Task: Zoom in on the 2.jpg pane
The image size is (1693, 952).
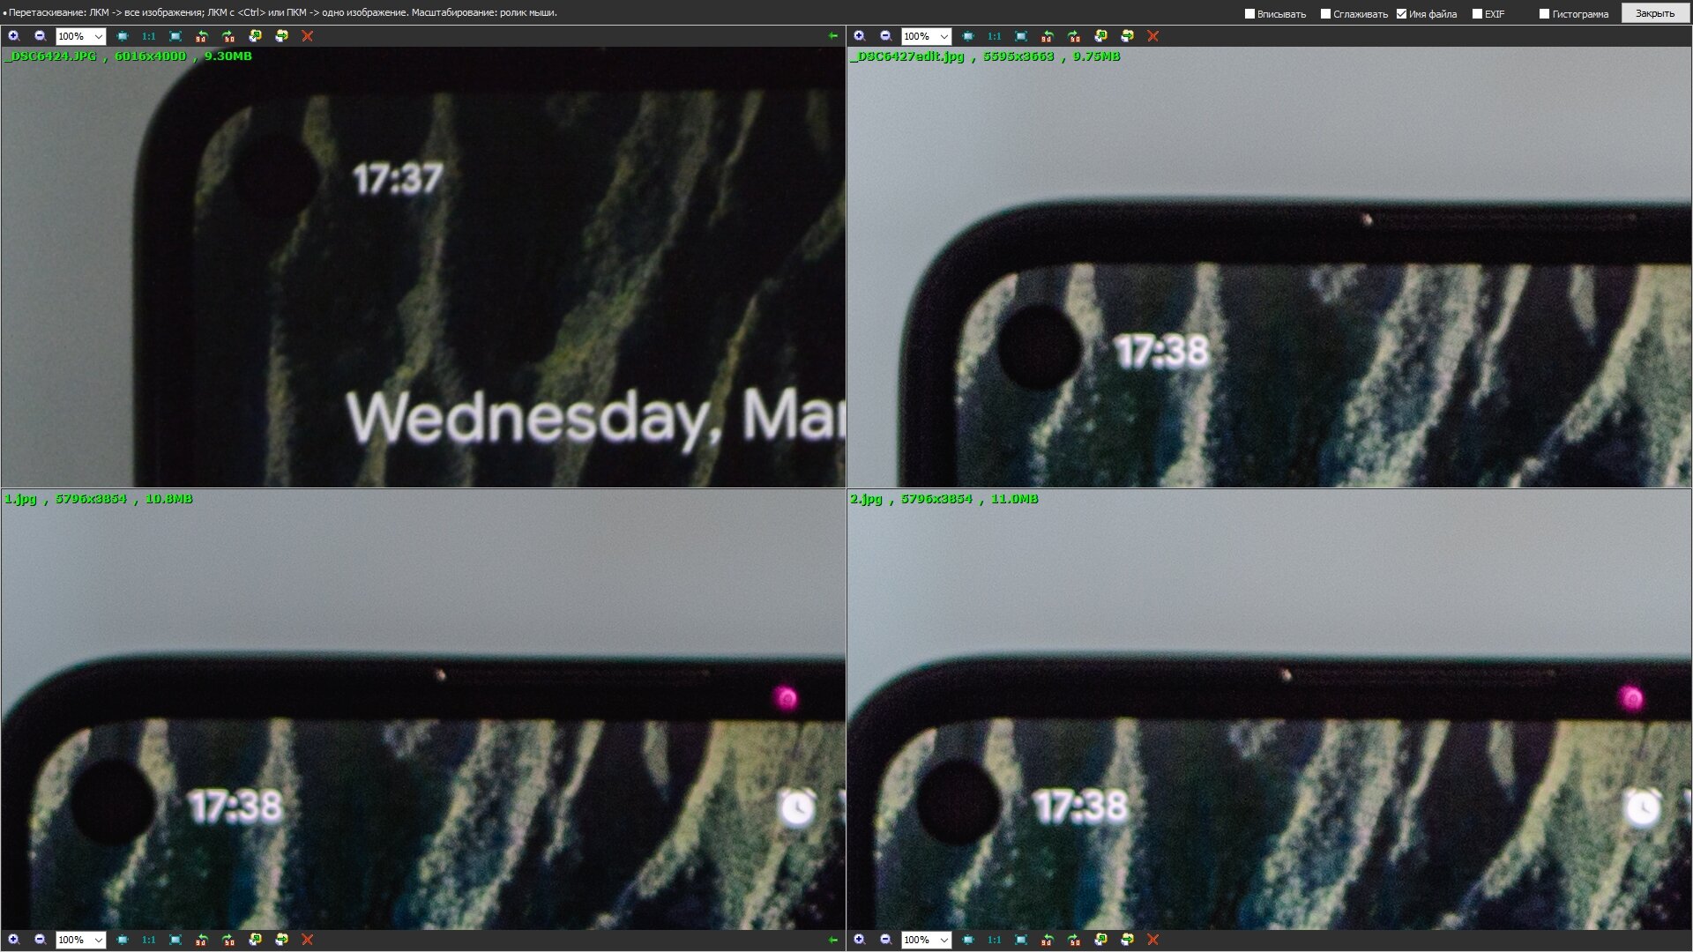Action: click(859, 940)
